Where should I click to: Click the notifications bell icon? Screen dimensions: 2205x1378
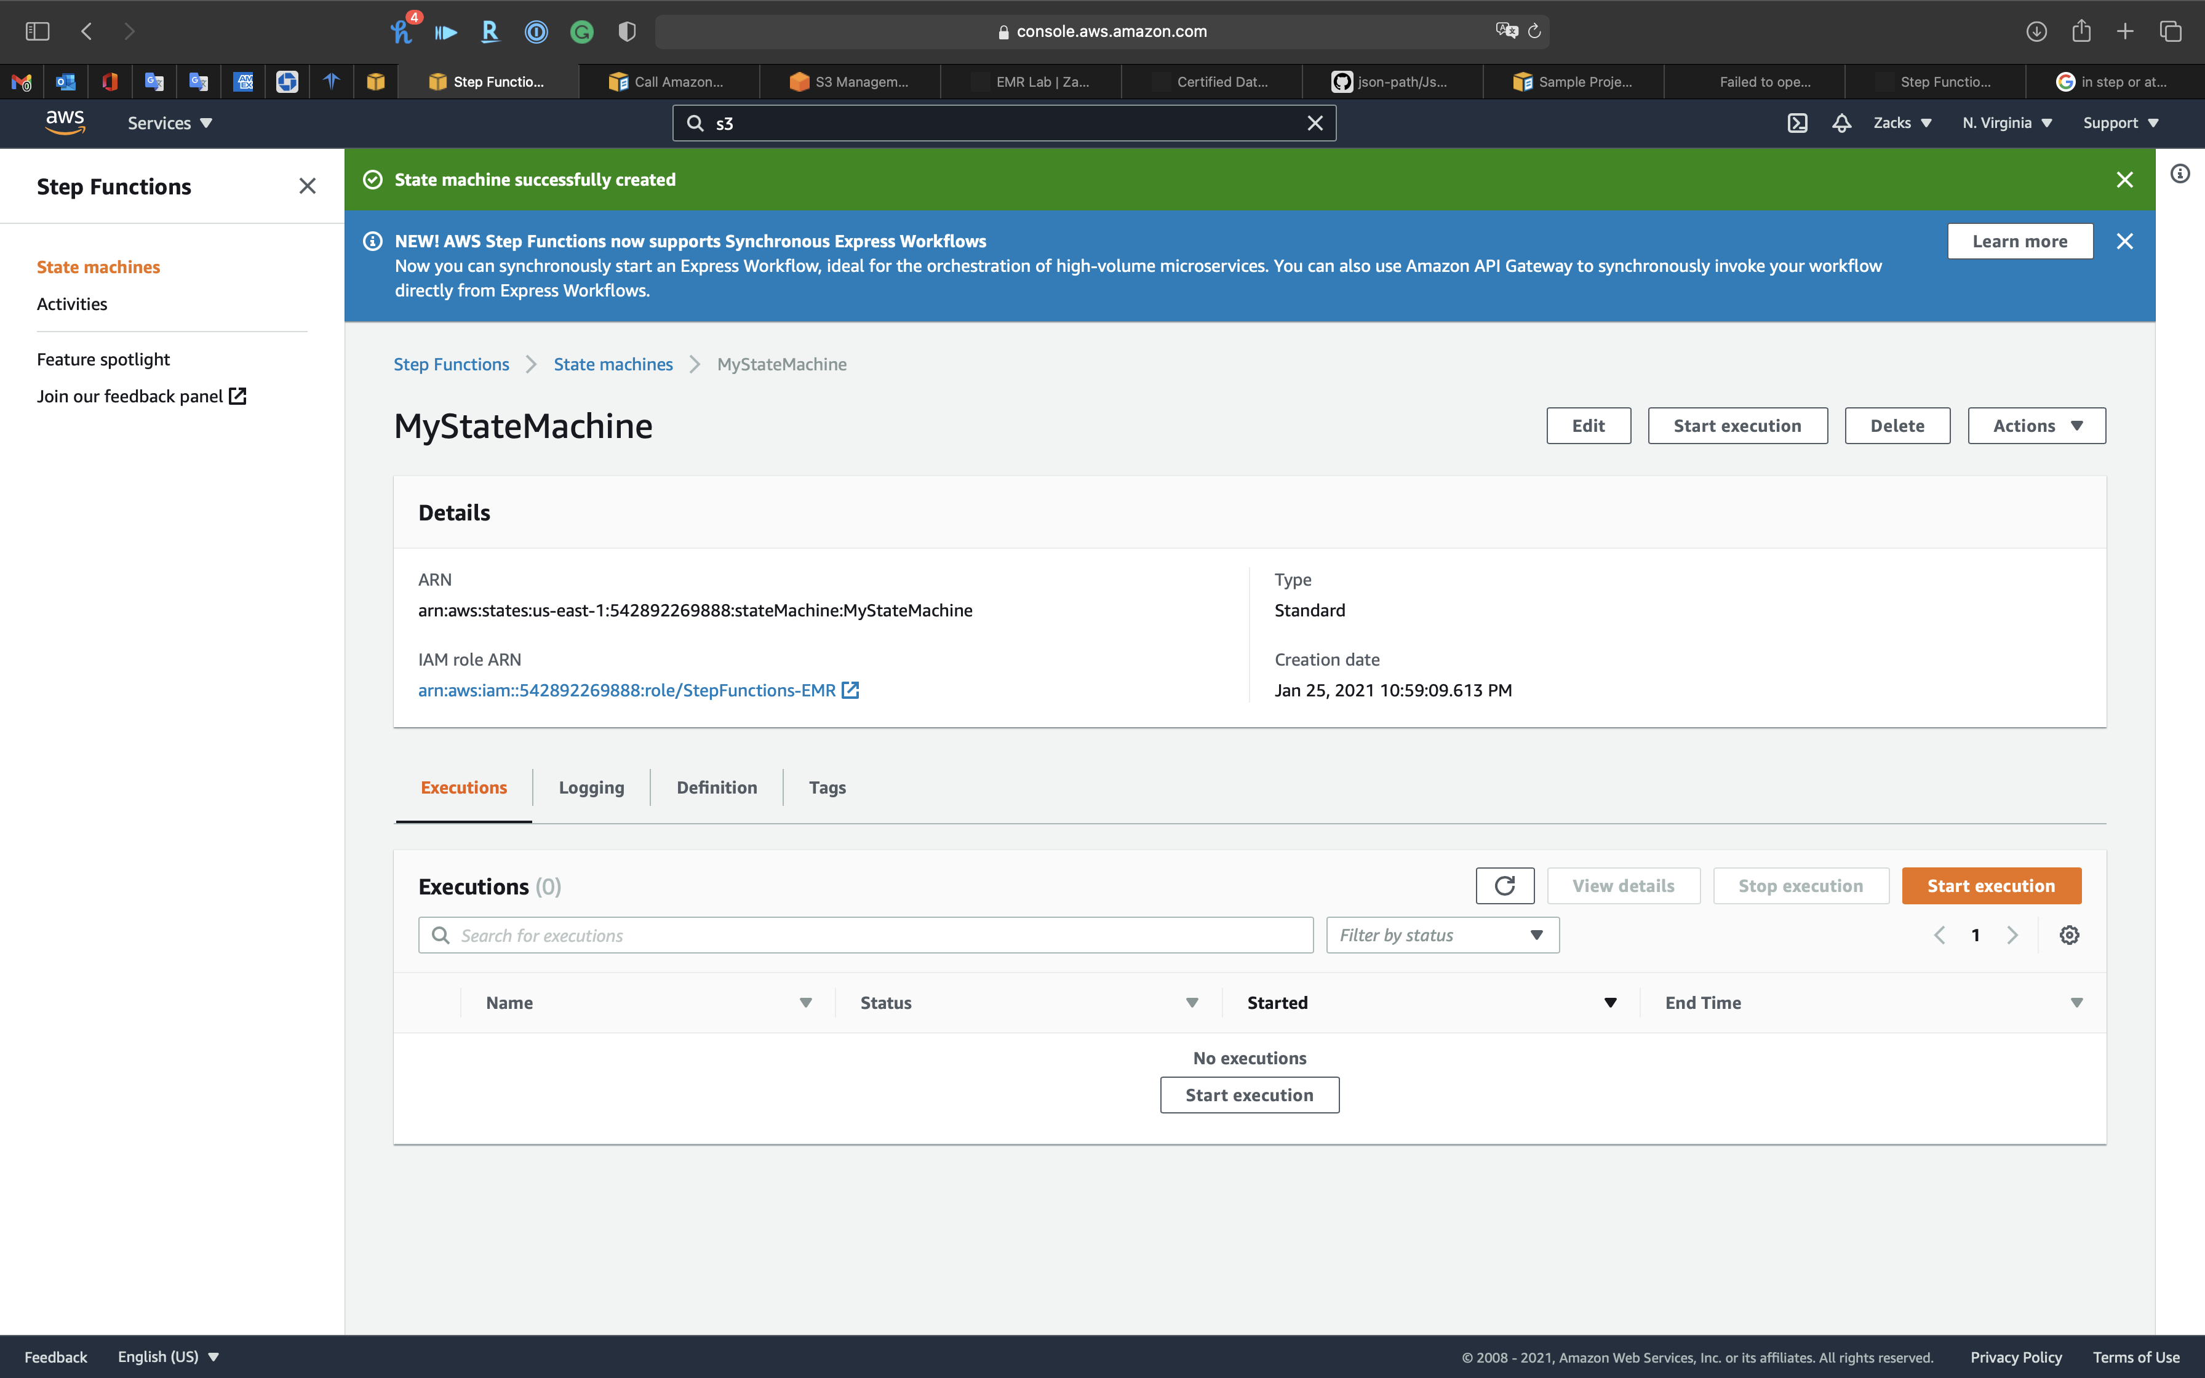[x=1841, y=123]
